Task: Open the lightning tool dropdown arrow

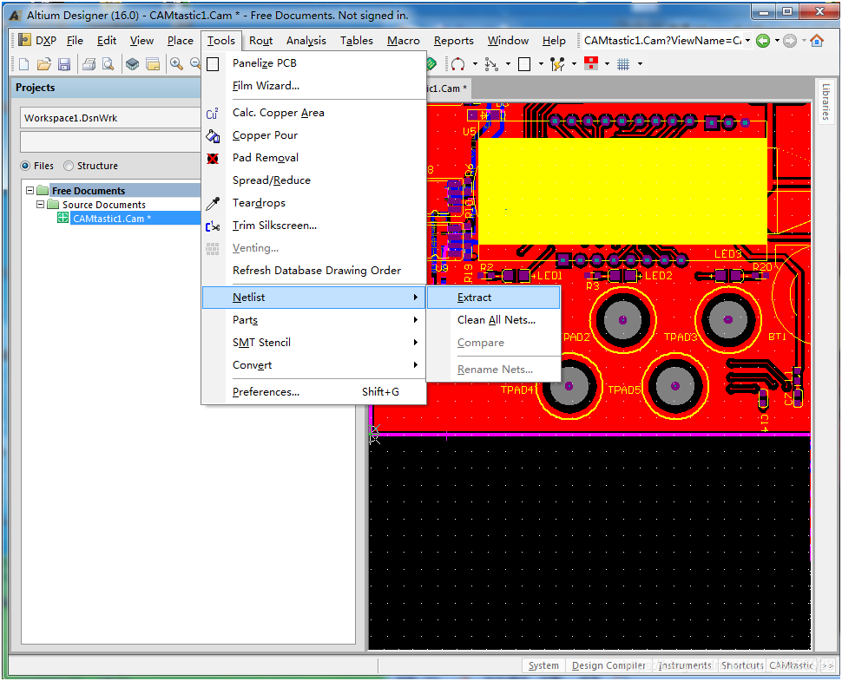Action: click(574, 64)
